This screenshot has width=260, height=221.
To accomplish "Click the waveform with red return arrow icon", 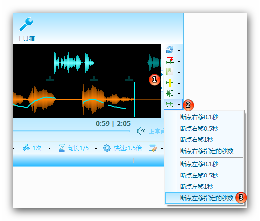I will pyautogui.click(x=170, y=61).
